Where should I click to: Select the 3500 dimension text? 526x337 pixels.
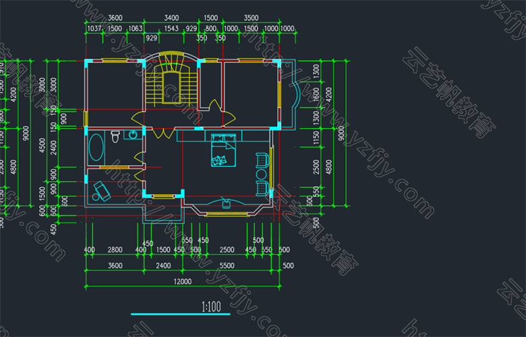click(251, 18)
